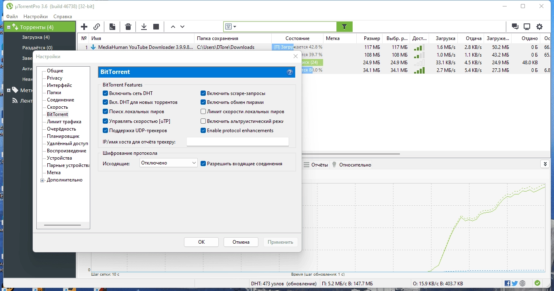554x291 pixels.
Task: Open the Настройки menu
Action: point(36,17)
